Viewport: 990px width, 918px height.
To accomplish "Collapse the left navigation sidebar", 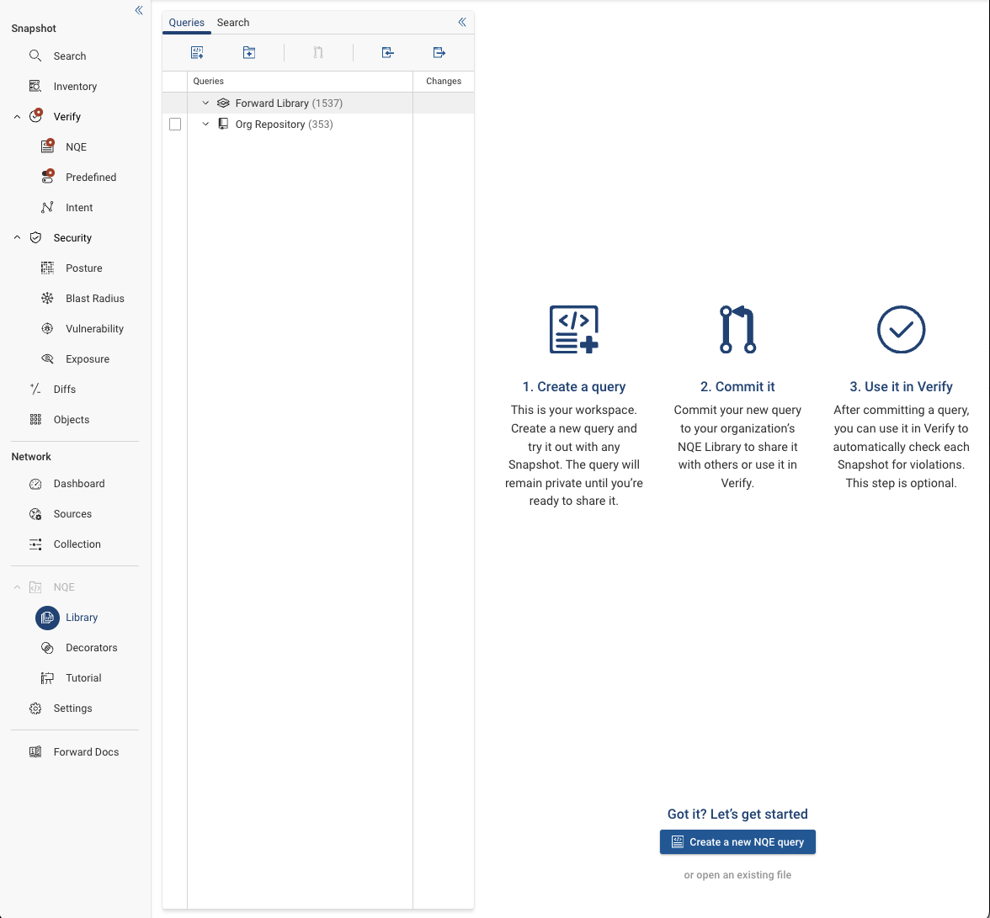I will tap(139, 10).
